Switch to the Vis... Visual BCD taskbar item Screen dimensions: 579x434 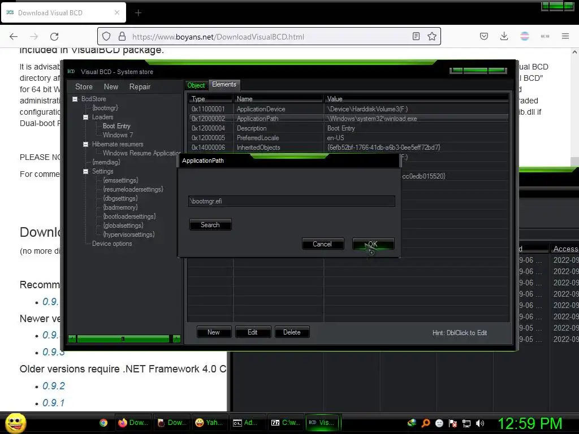322,423
